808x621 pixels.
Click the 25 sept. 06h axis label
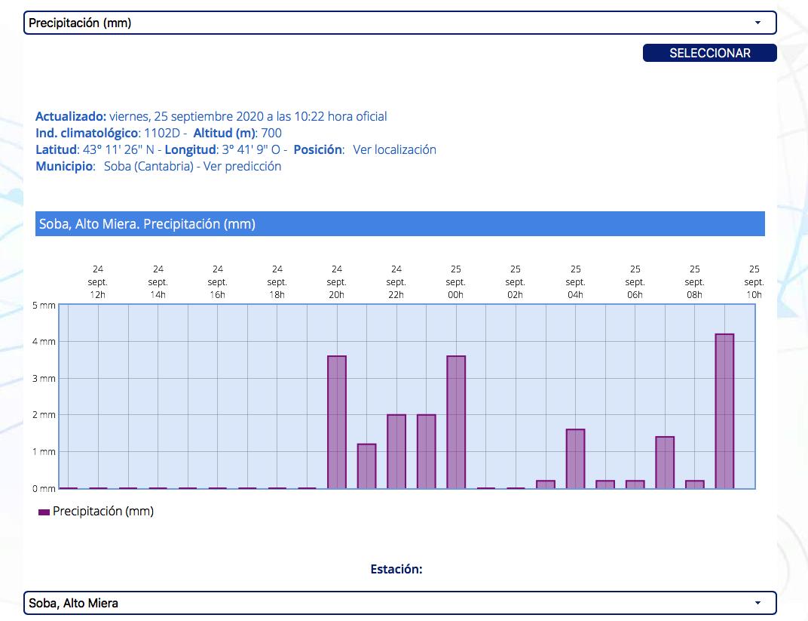[x=635, y=282]
